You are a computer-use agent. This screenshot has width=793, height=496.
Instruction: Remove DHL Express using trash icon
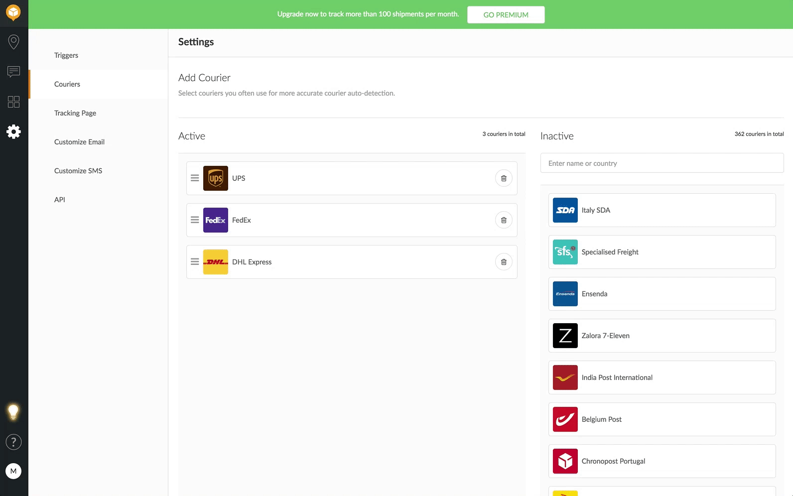click(x=504, y=262)
